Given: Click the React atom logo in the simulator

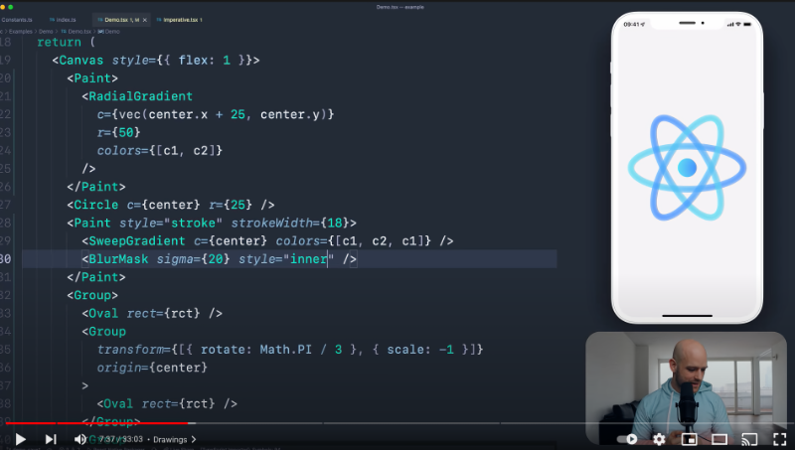Looking at the screenshot, I should [x=687, y=168].
